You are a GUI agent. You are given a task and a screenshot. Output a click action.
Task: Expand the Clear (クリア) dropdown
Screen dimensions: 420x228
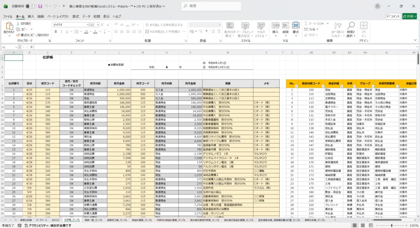317,35
